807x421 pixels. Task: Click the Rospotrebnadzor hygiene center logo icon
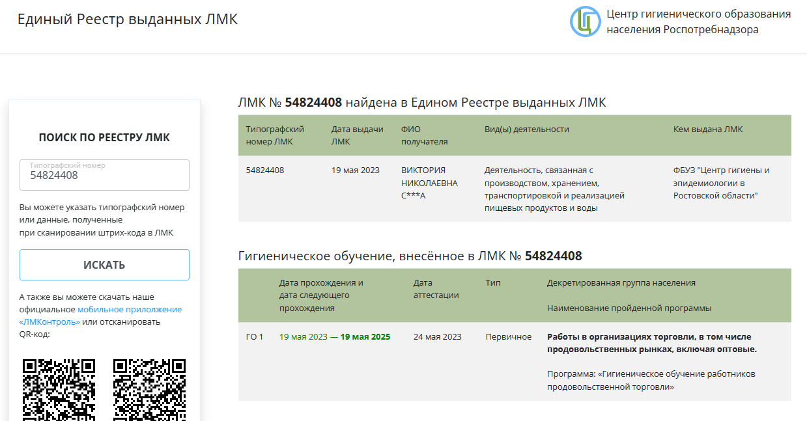point(584,21)
